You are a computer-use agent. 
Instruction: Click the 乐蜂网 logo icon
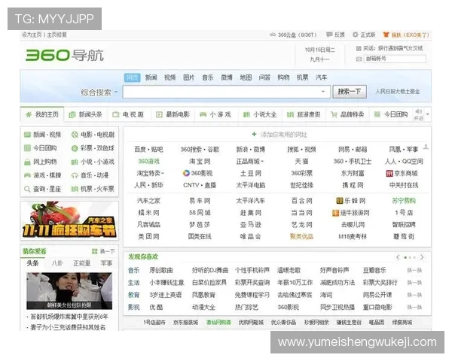[340, 201]
